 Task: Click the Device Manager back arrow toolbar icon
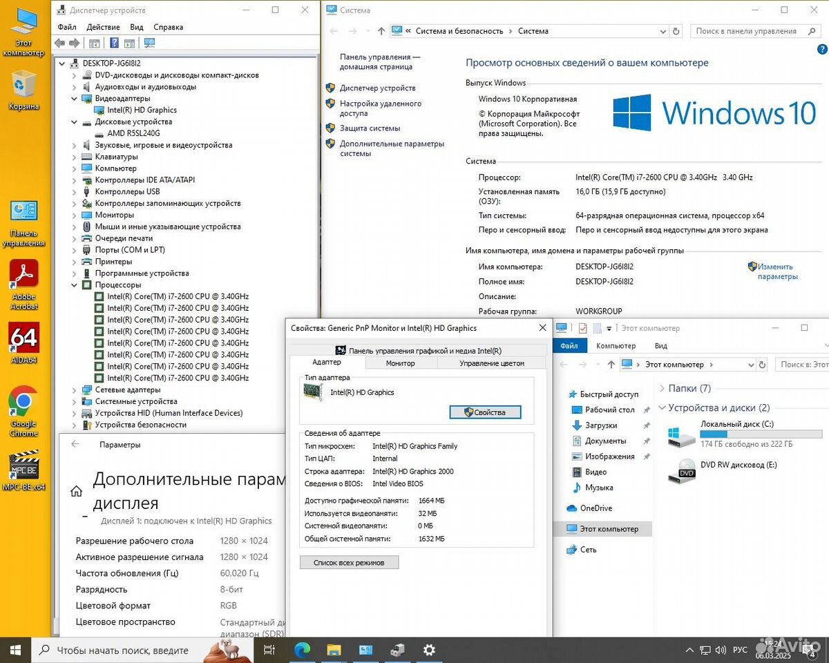[x=59, y=43]
